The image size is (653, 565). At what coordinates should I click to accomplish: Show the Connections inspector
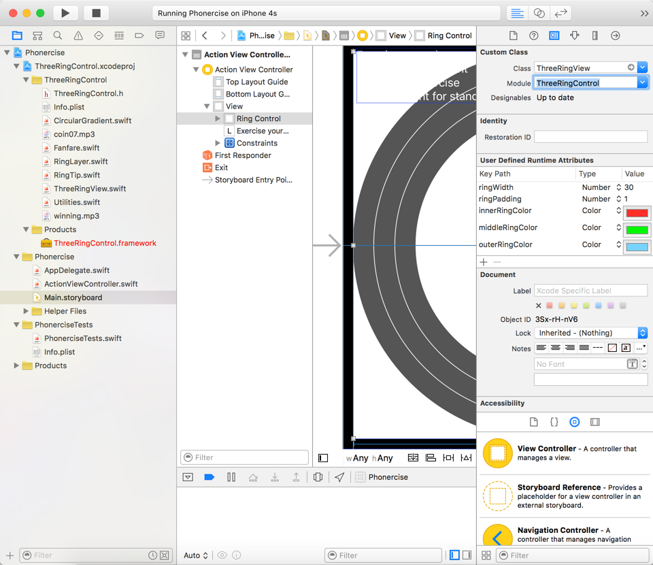[615, 35]
